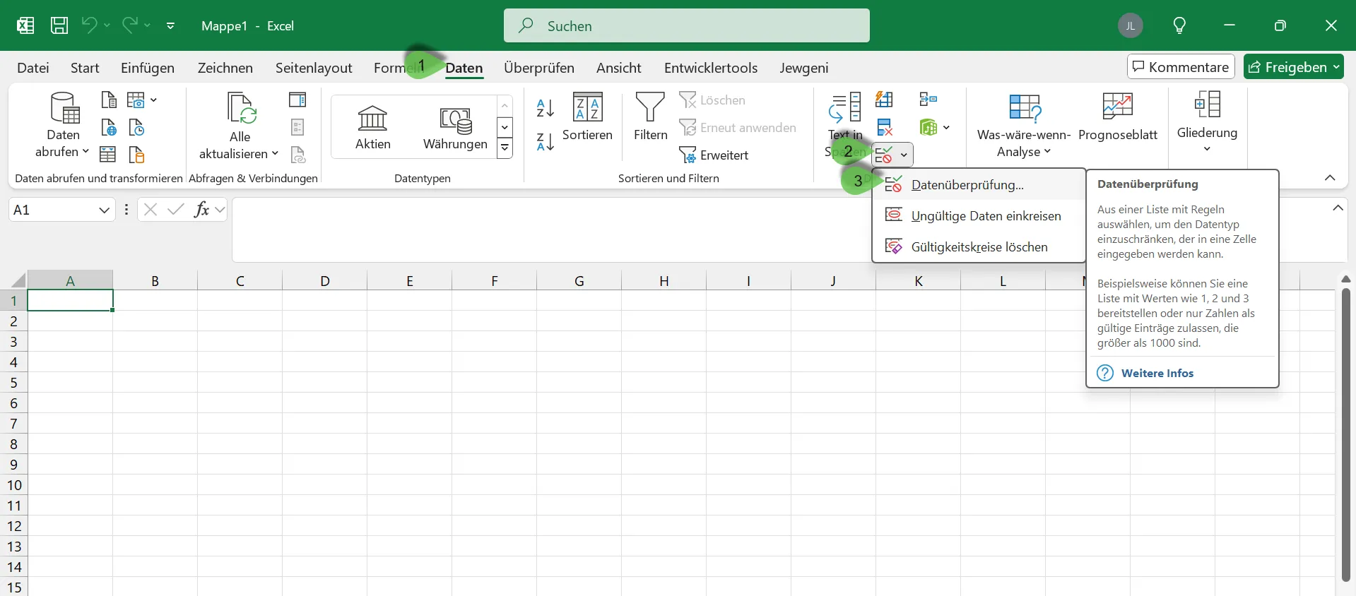
Task: Click the Existing Connections orange cylinder icon
Action: pyautogui.click(x=136, y=154)
